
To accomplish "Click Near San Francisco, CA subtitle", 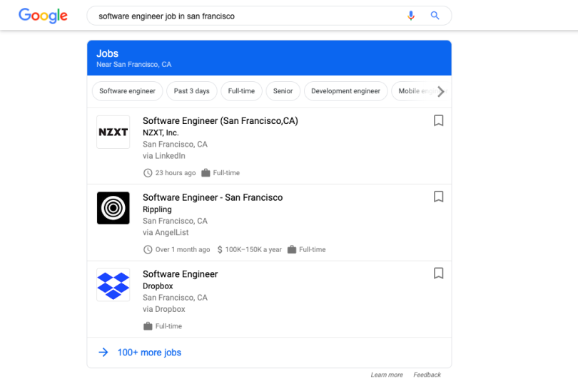I will 134,64.
